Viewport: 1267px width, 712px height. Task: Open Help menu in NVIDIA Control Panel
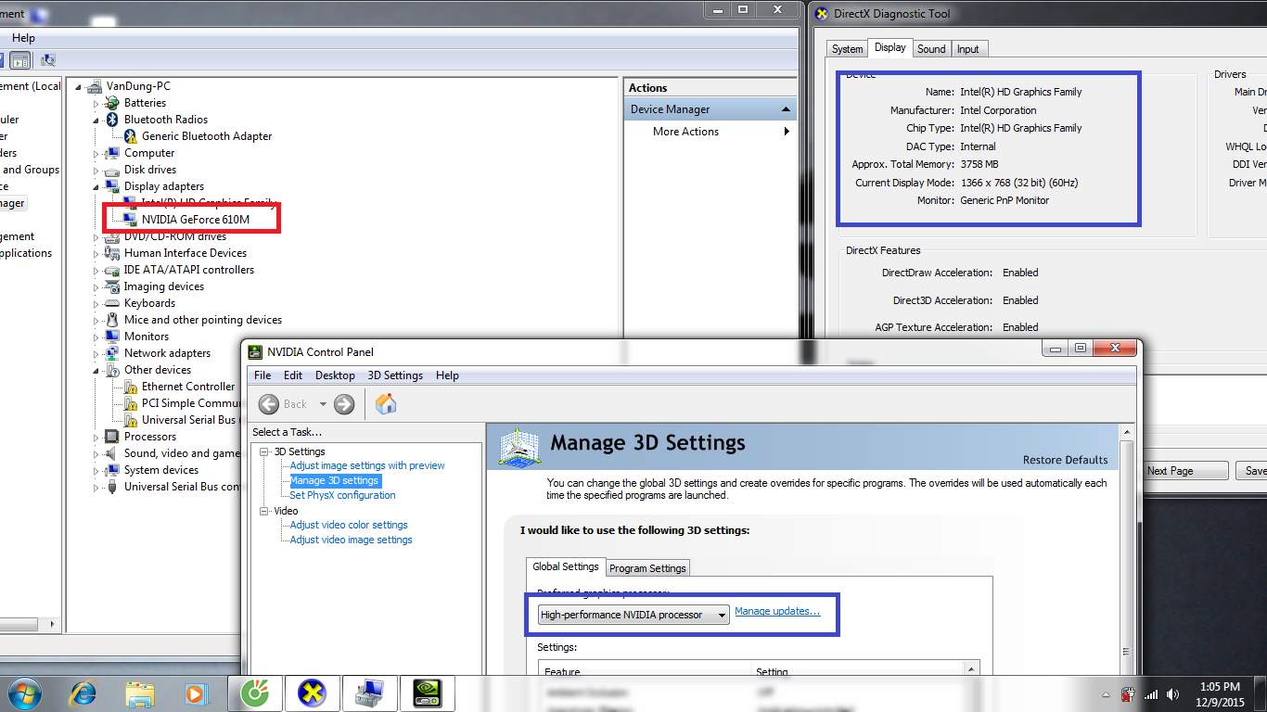coord(447,375)
